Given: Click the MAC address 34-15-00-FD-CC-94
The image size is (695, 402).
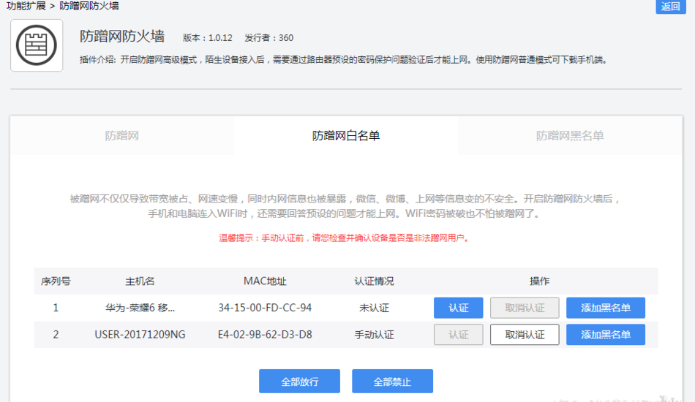Looking at the screenshot, I should coord(265,308).
